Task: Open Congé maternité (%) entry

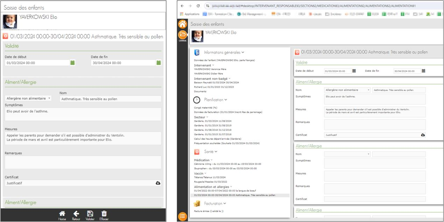Action: [206, 108]
